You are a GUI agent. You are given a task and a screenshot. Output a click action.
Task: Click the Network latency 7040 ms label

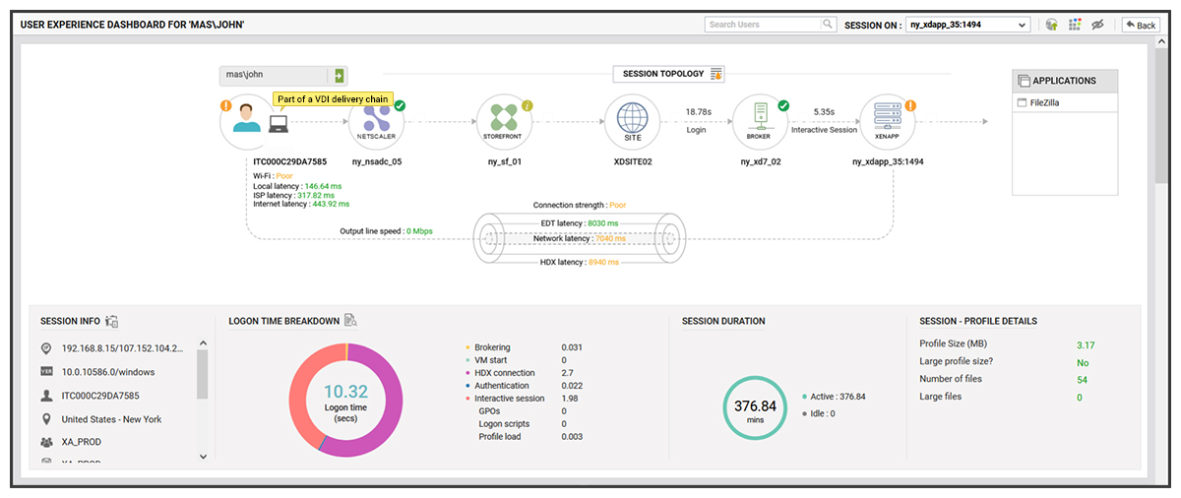579,238
